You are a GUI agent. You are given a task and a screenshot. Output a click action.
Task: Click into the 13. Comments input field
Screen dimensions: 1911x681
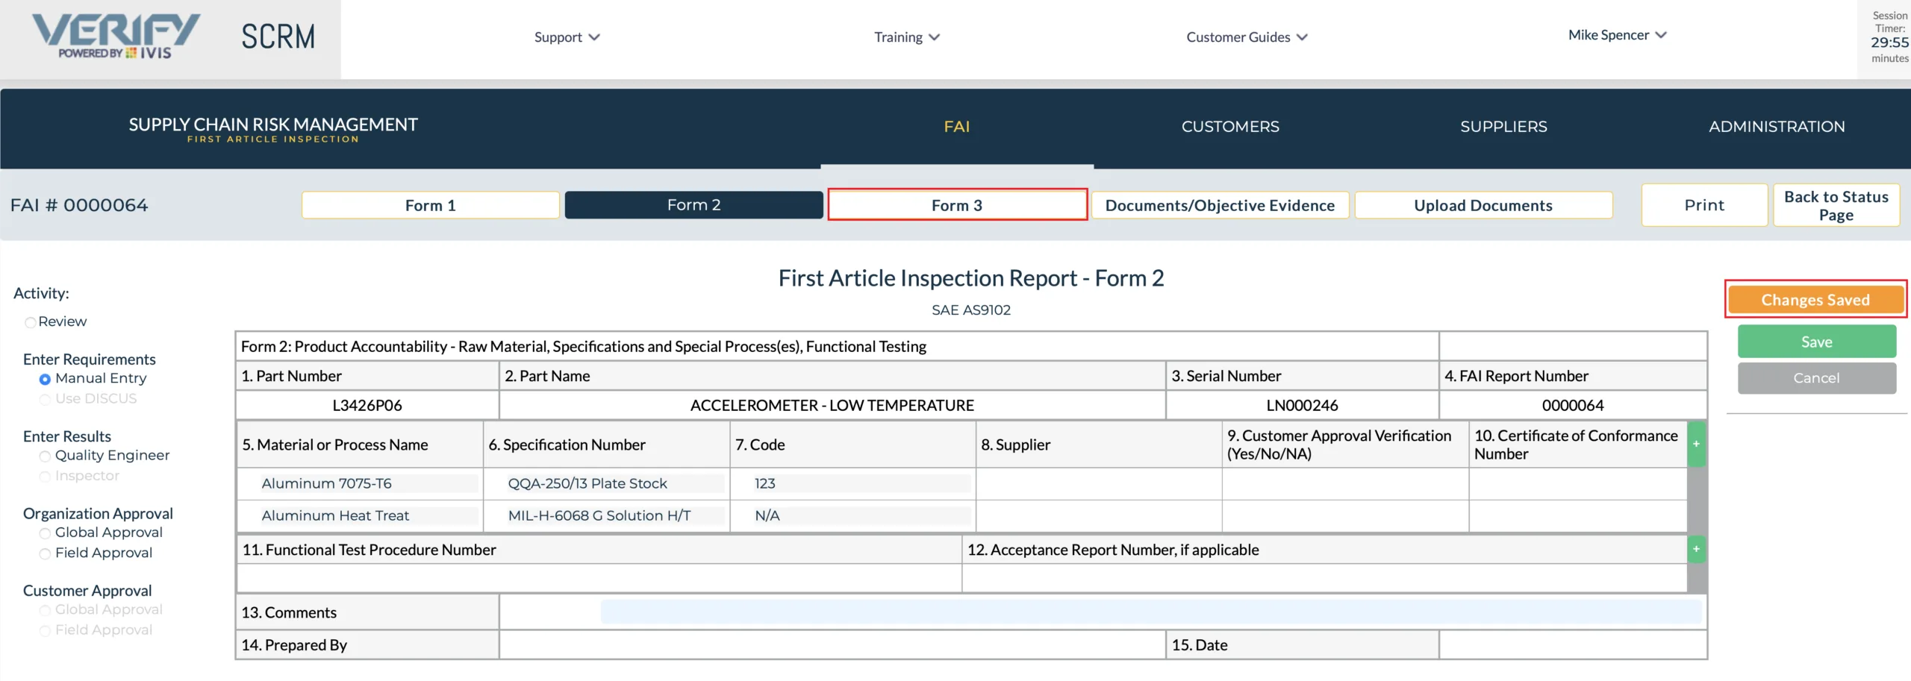1151,612
